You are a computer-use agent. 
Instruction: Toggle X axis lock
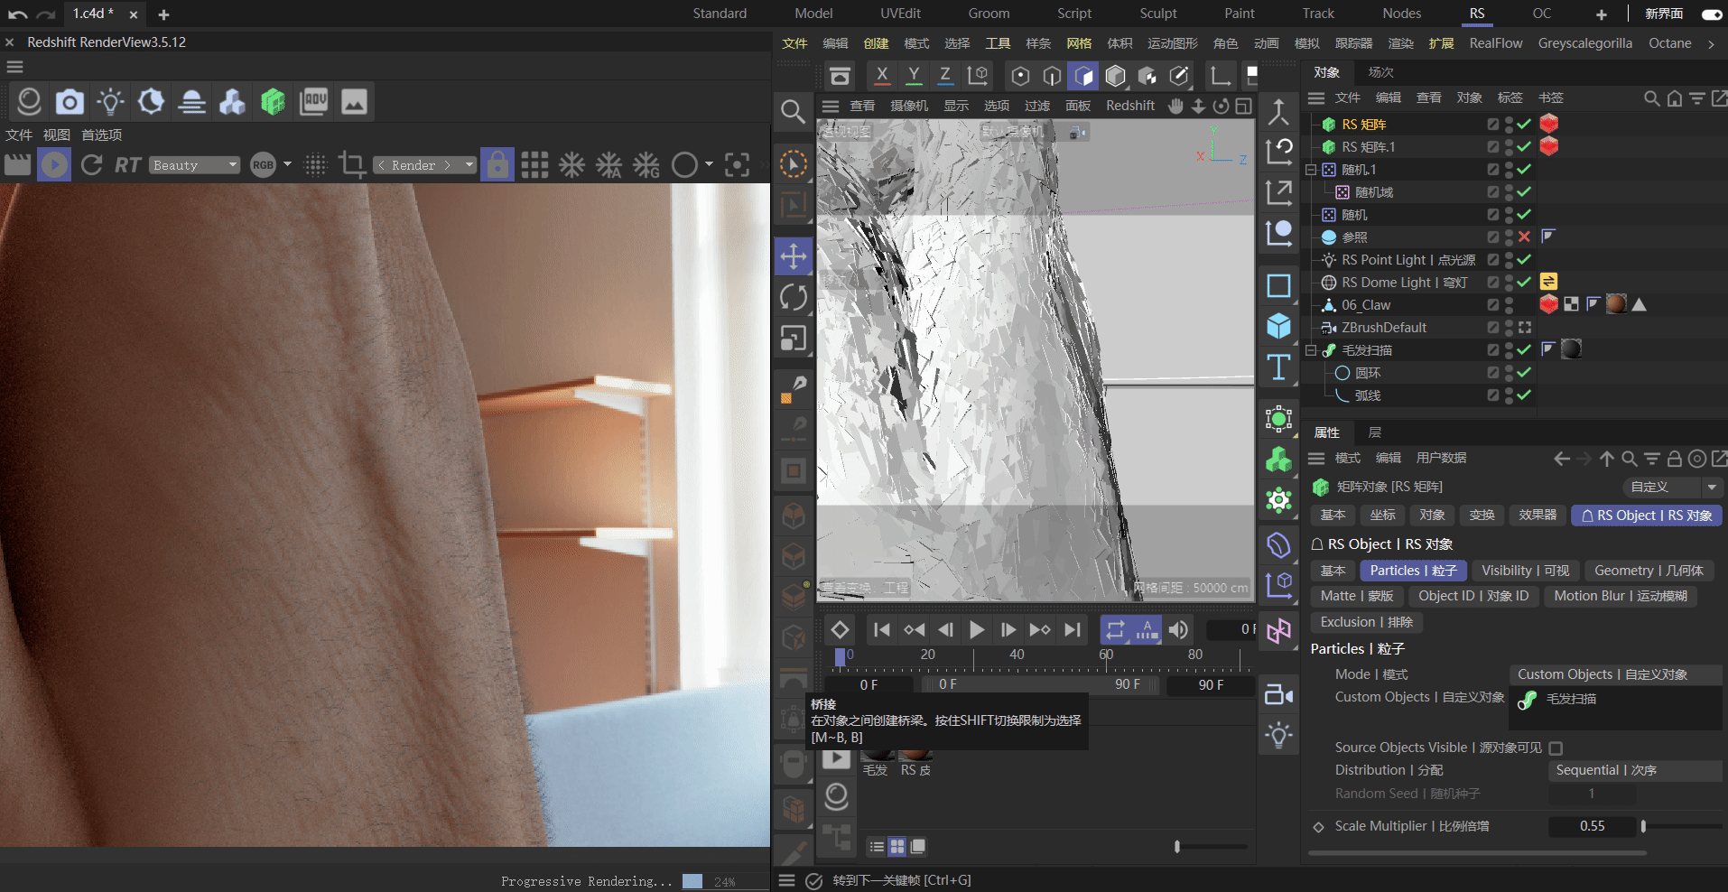coord(882,76)
